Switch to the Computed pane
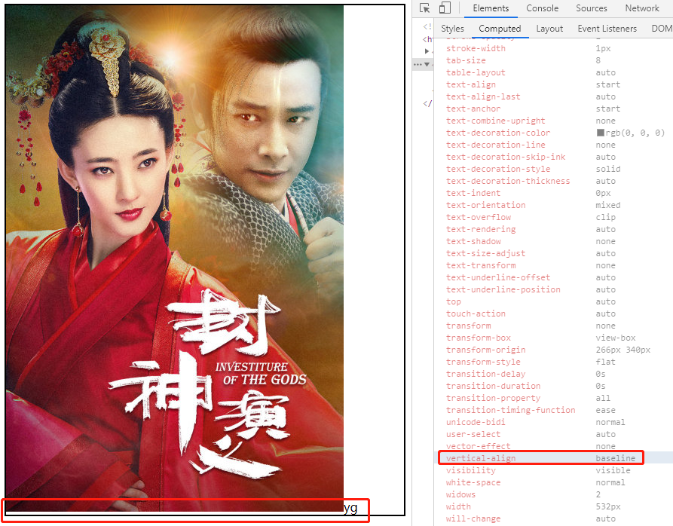Viewport: 673px width, 526px height. pyautogui.click(x=500, y=29)
